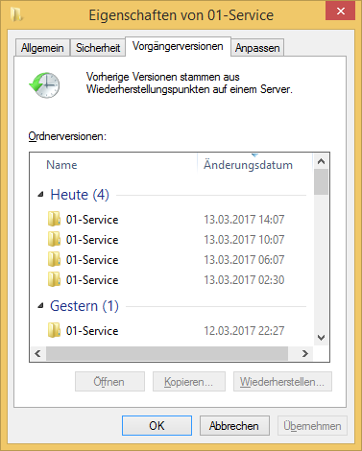Switch to the Anpassen tab
The image size is (362, 451).
(257, 48)
